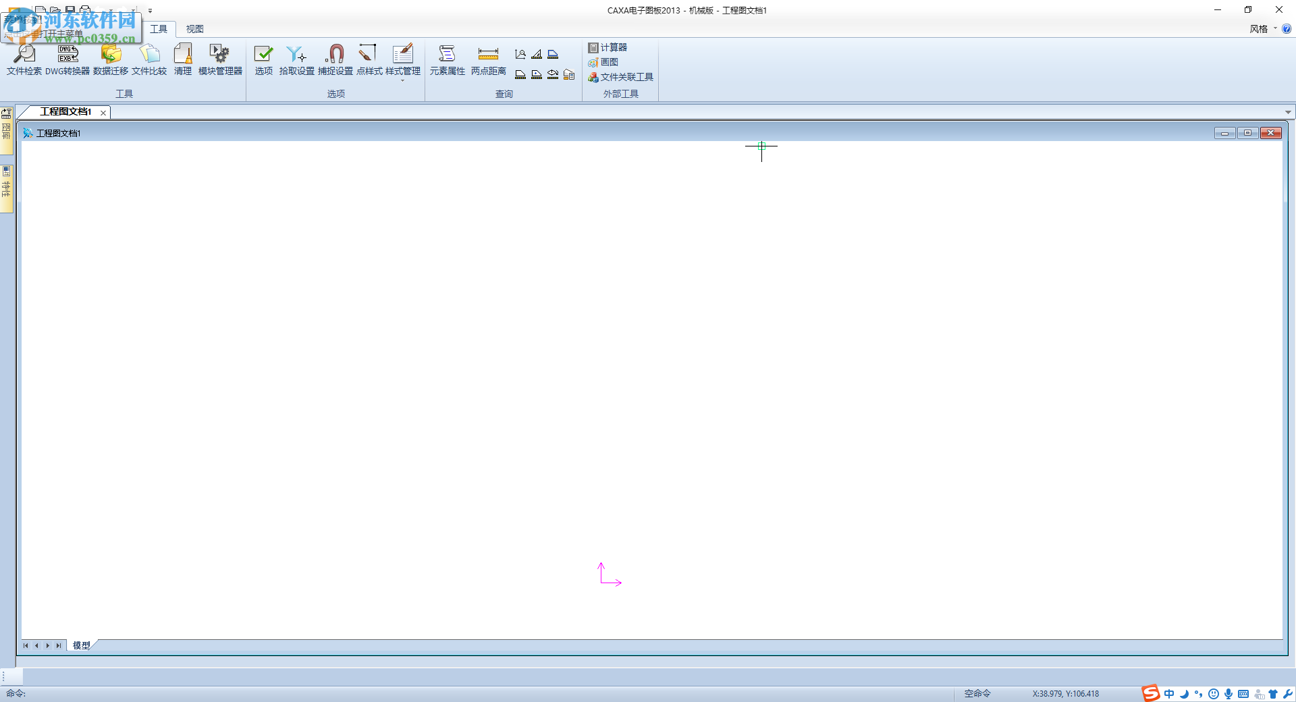Open the wrench IME settings icon
This screenshot has width=1296, height=702.
1288,694
